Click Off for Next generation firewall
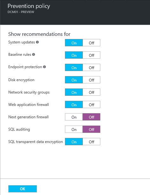Viewport: 150px width, 195px height. [x=91, y=117]
